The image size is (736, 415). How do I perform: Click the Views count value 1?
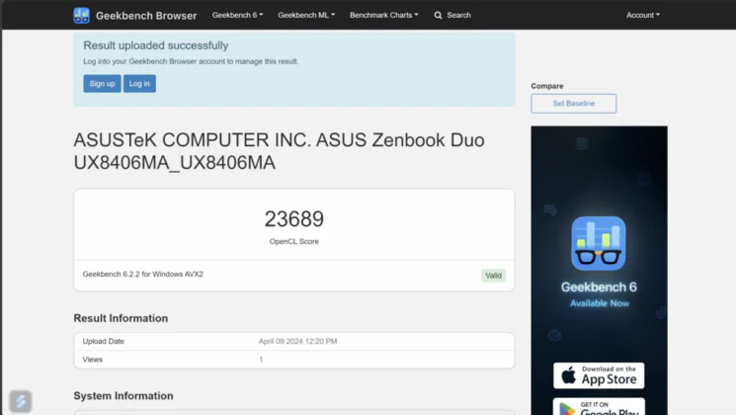click(261, 360)
